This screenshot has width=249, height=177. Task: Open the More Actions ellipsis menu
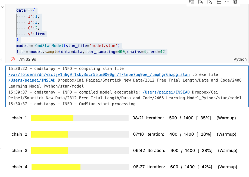coord(227,2)
